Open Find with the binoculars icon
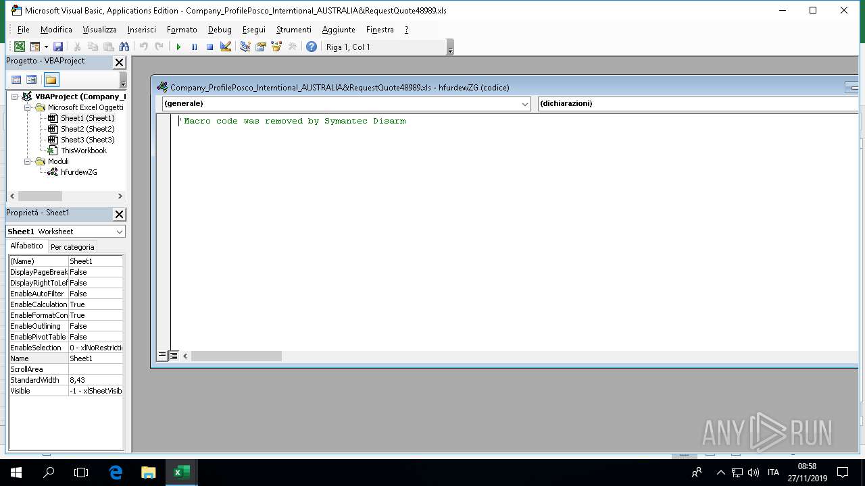Image resolution: width=865 pixels, height=486 pixels. [124, 47]
